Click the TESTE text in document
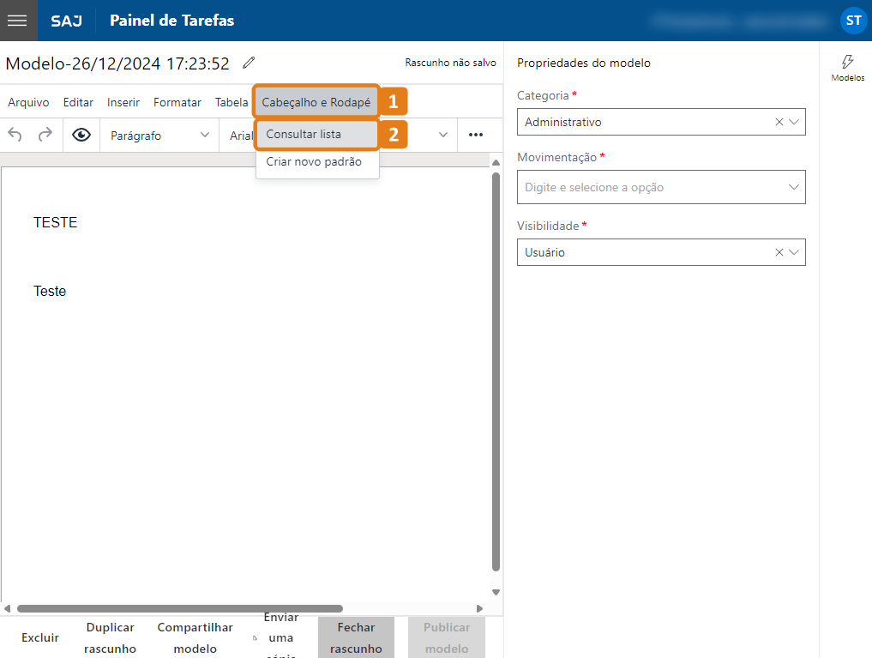 [55, 222]
